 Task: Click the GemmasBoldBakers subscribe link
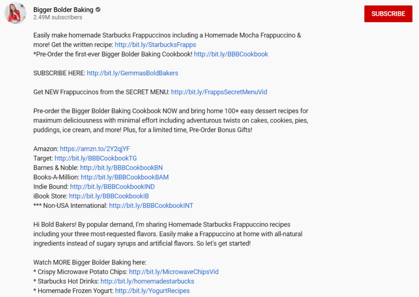(132, 73)
